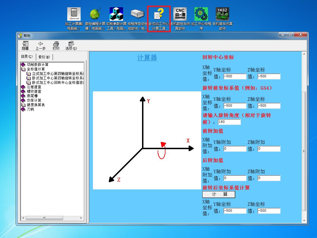Click the content pane scroll up arrow
Screen dimensions: 317x238
(x=304, y=54)
